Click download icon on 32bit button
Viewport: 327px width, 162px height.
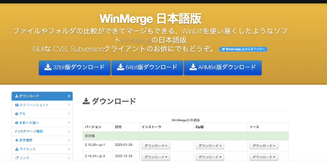[x=48, y=67]
